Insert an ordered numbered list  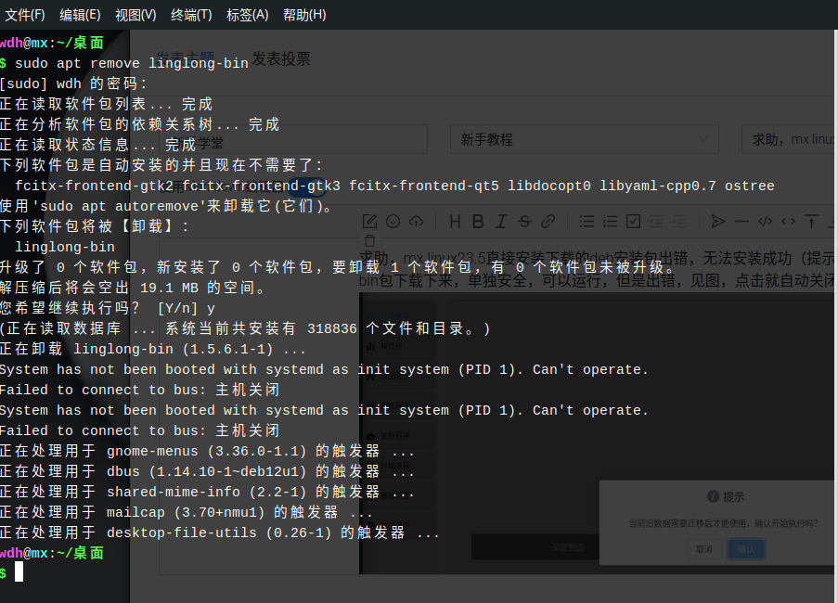610,221
